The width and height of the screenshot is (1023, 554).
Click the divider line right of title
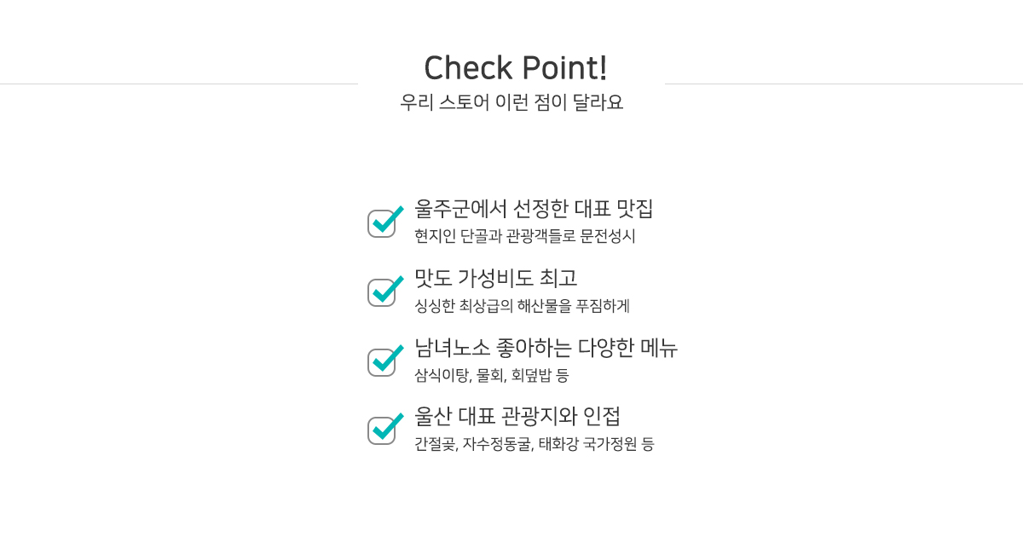[844, 84]
